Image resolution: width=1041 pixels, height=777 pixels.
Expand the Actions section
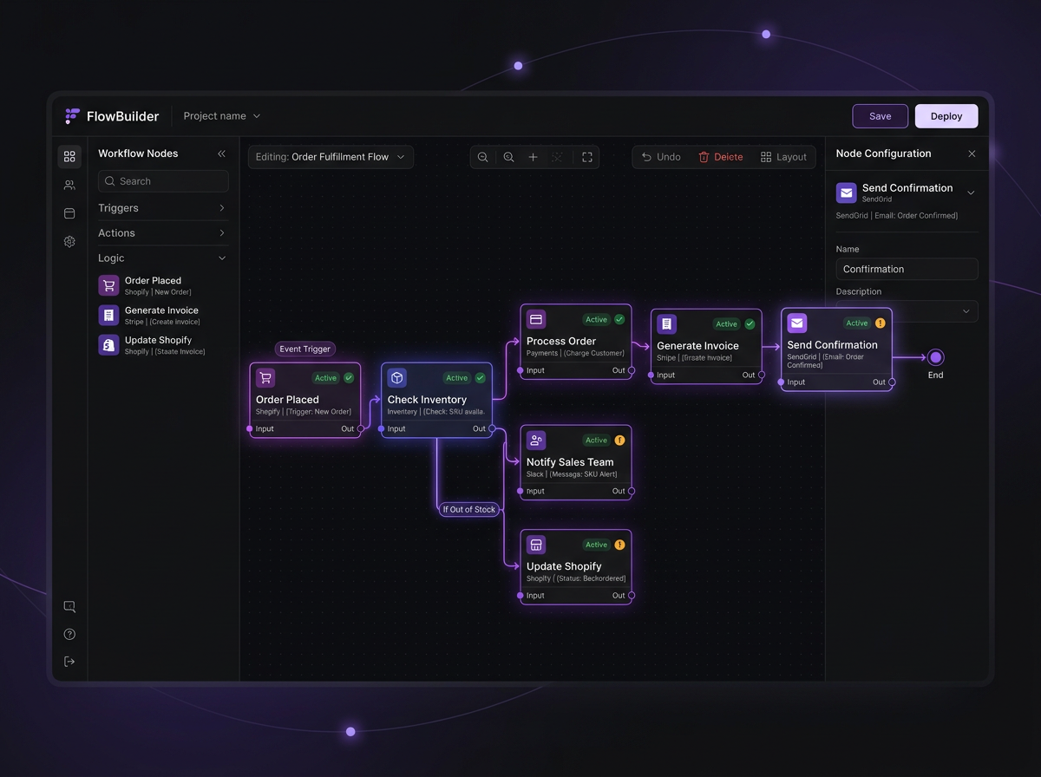pyautogui.click(x=162, y=233)
